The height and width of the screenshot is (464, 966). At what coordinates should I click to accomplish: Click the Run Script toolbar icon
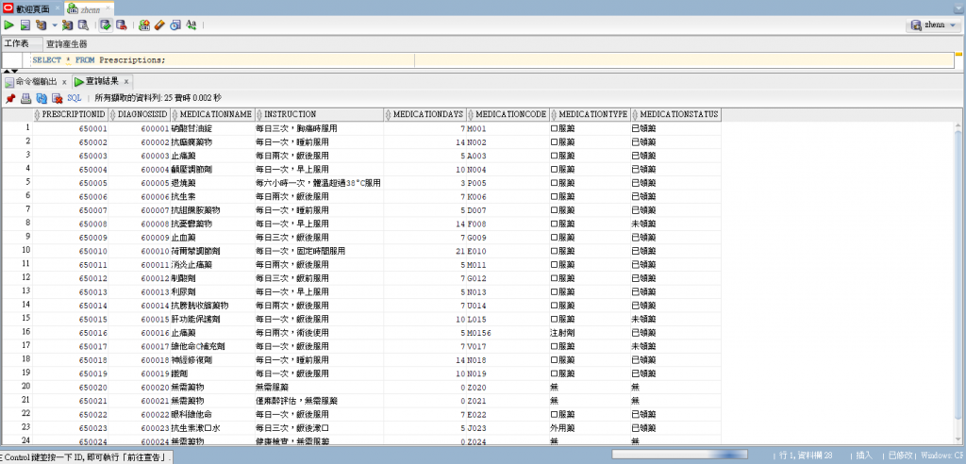pos(25,25)
